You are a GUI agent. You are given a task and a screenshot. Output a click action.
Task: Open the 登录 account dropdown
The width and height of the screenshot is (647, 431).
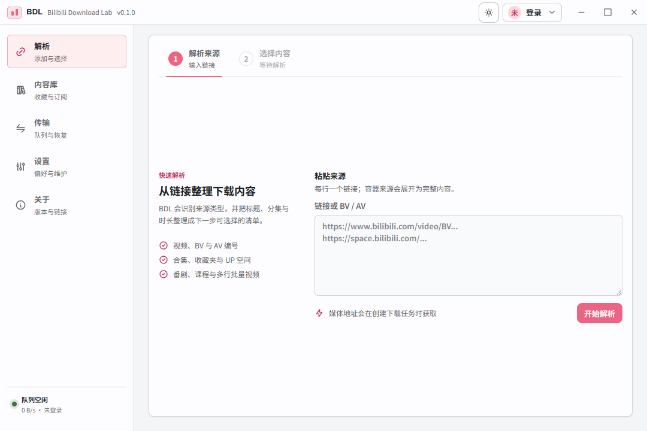click(x=532, y=13)
